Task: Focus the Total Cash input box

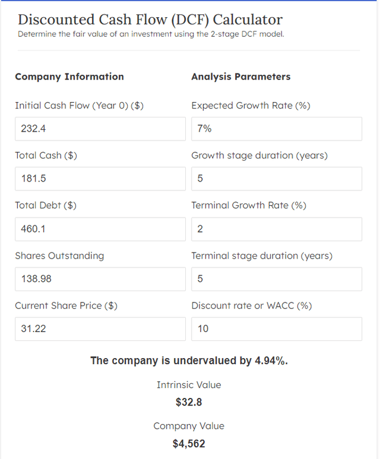Action: 100,179
